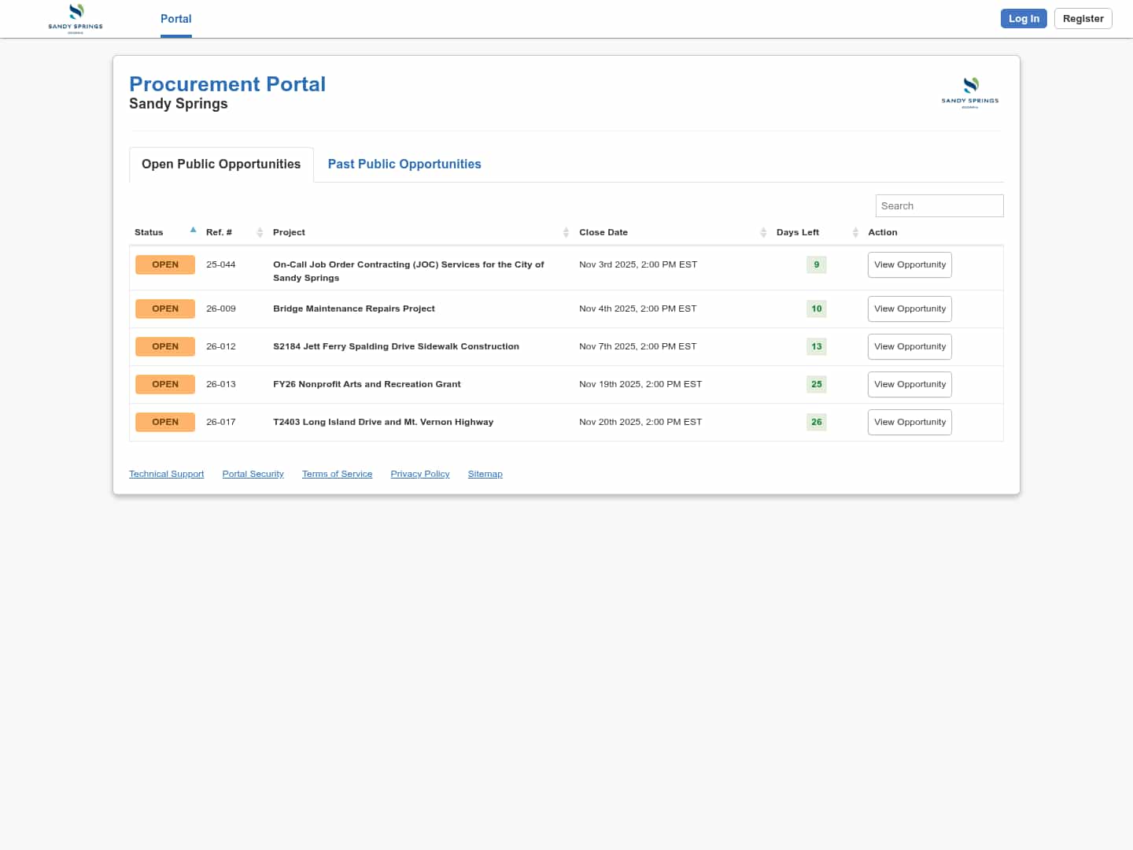Viewport: 1133px width, 850px height.
Task: Sort by Project column arrows
Action: [x=566, y=232]
